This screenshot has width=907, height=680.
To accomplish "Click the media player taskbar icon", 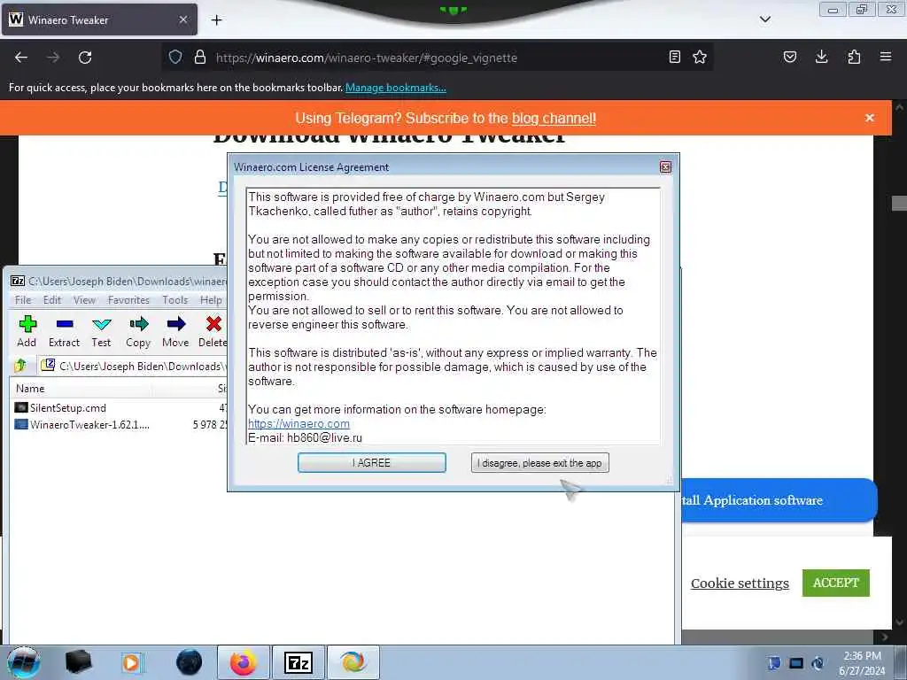I will pos(131,662).
